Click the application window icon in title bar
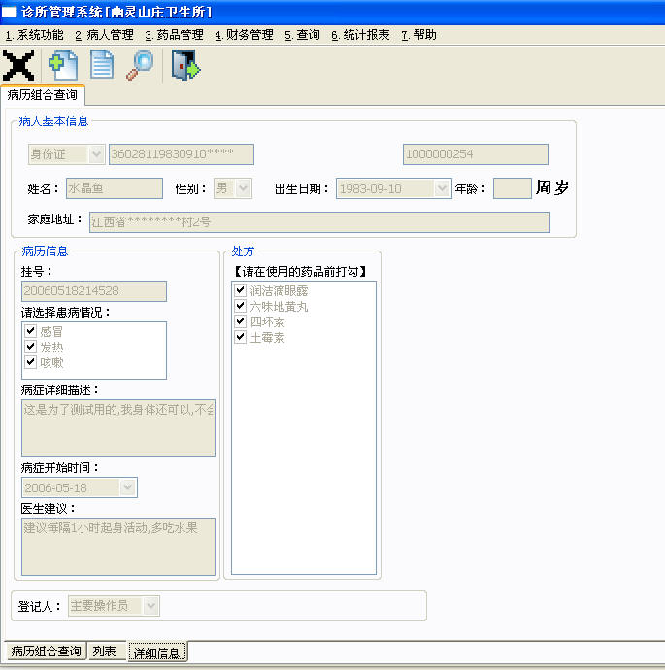Screen dimensions: 665x670 click(x=9, y=12)
